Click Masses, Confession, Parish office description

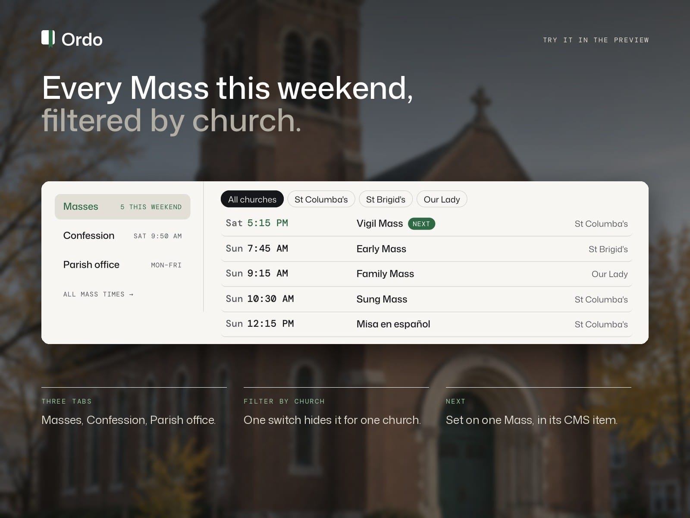click(129, 420)
